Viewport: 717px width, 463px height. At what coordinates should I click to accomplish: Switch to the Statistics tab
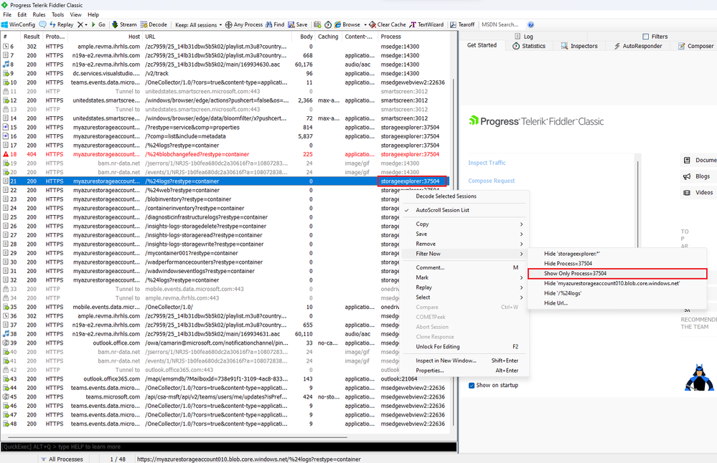pyautogui.click(x=529, y=46)
